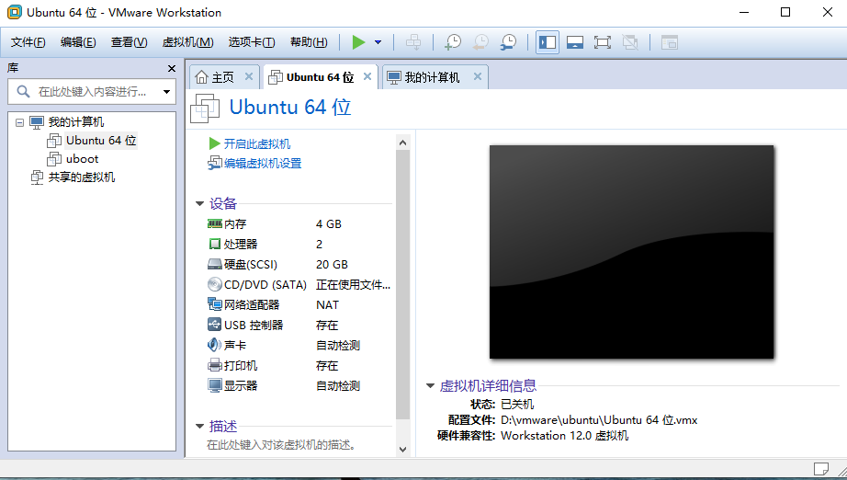
Task: Click the Unity mode toolbar icon
Action: pyautogui.click(x=630, y=42)
